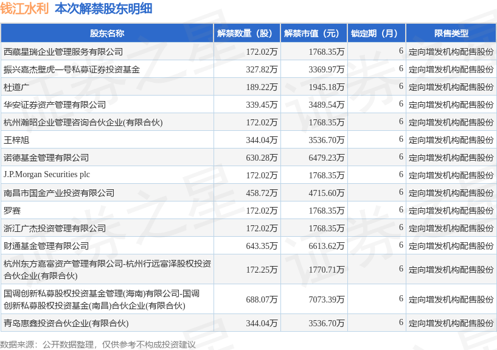The height and width of the screenshot is (350, 497).
Task: Click 定向增发机构配售股份 in 杜道广 row
Action: point(451,87)
